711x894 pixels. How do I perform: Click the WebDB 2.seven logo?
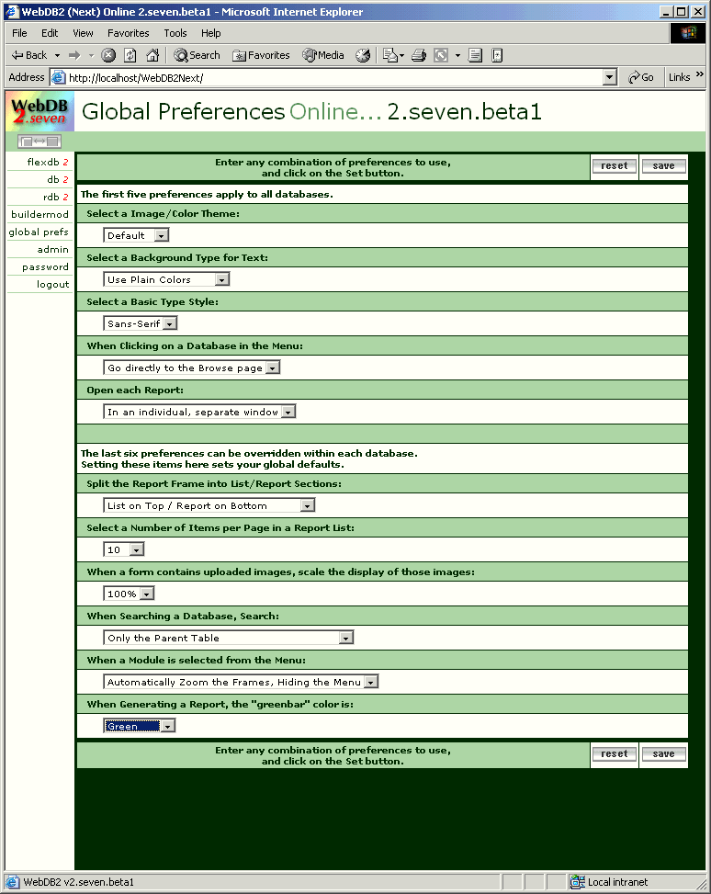39,112
